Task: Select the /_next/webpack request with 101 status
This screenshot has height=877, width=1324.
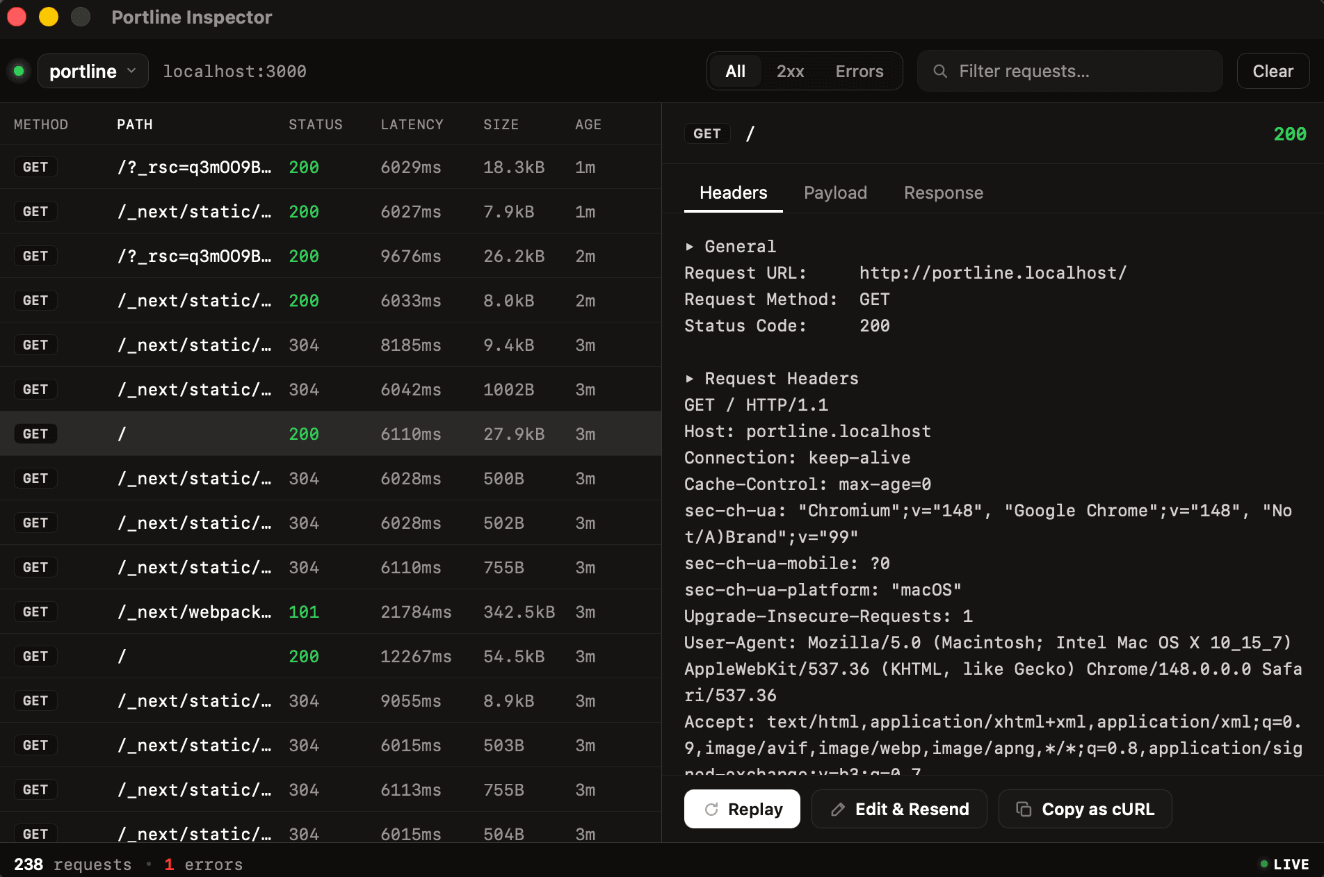Action: (330, 612)
